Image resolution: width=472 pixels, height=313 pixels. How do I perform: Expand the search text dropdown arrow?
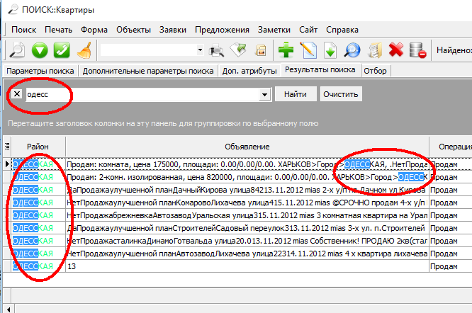click(266, 94)
